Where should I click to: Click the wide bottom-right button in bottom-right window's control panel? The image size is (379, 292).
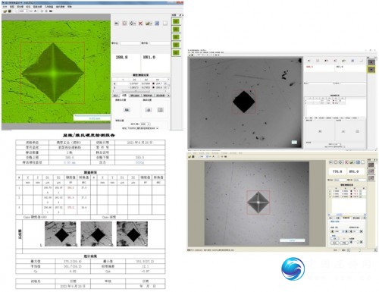pos(344,243)
